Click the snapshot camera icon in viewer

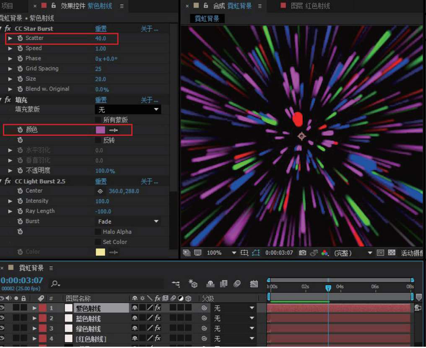pos(302,253)
